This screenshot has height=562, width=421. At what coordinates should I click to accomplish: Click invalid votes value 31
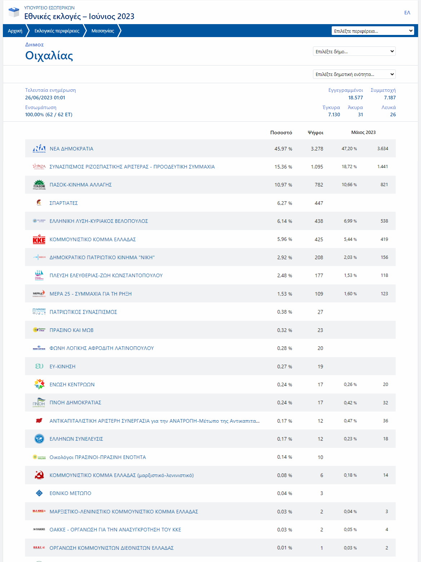(x=360, y=114)
